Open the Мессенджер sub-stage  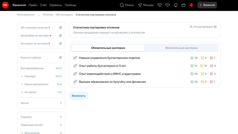click(41, 133)
